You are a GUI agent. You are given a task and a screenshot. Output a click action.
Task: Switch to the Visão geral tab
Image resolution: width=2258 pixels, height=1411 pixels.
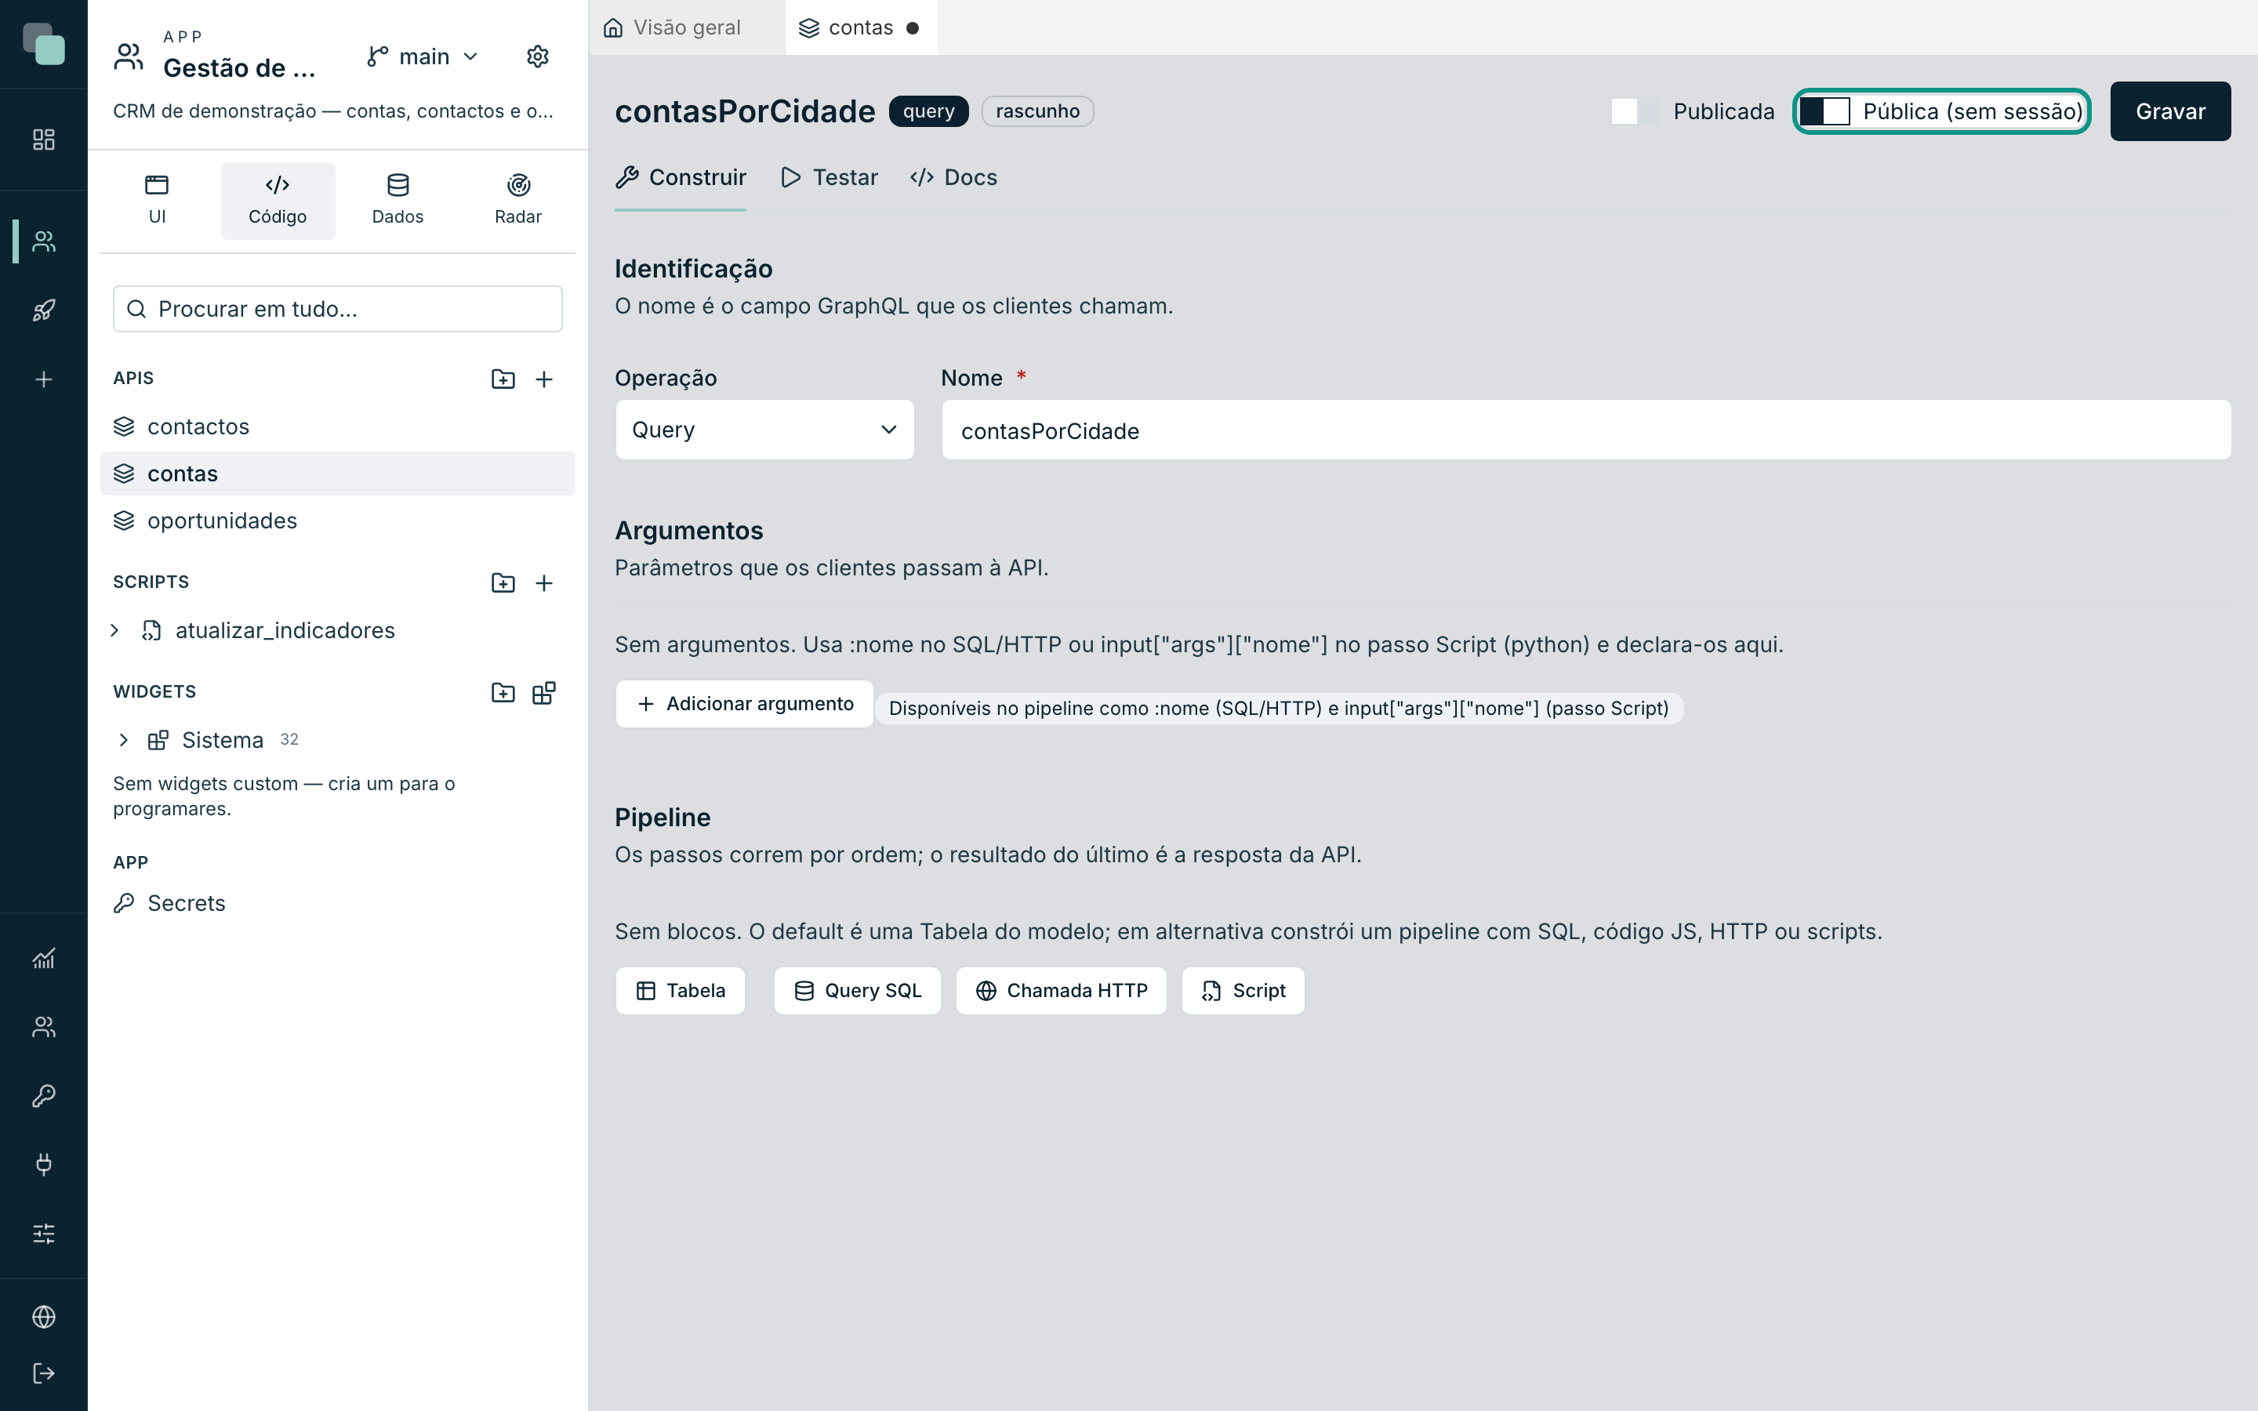tap(673, 28)
